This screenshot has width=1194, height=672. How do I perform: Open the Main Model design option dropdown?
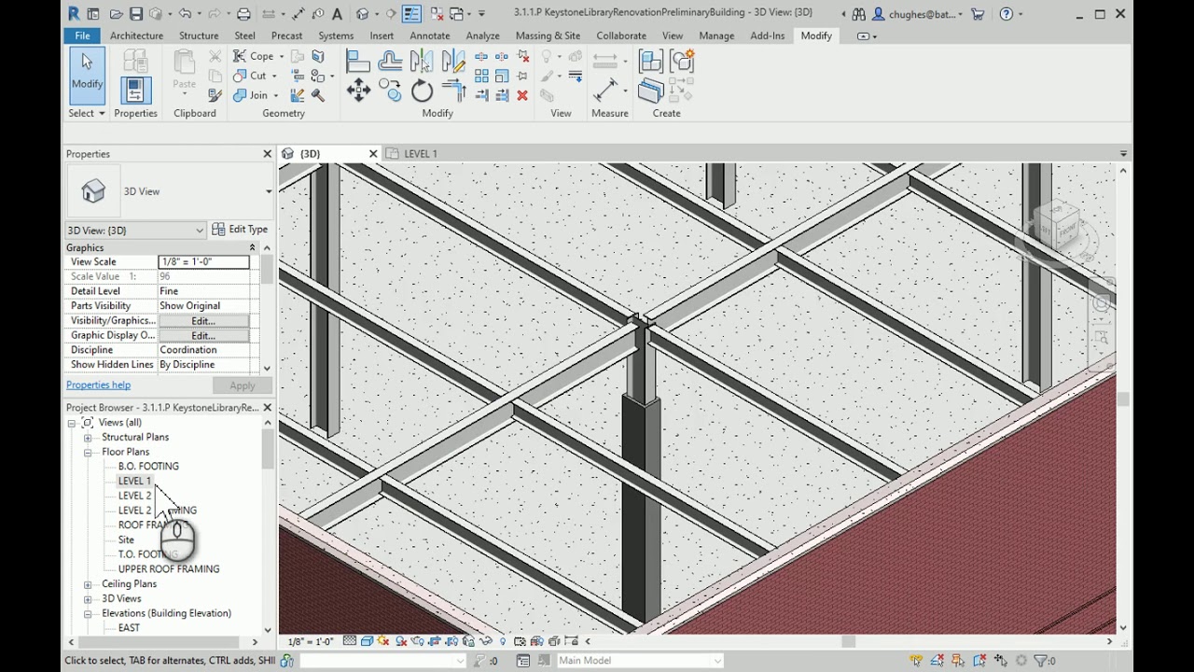coord(717,661)
